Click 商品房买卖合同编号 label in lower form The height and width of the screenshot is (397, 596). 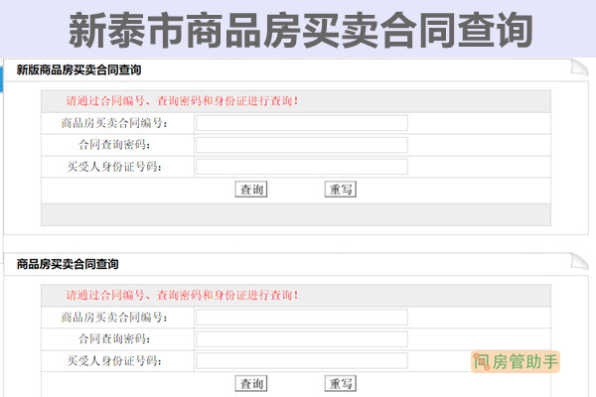(114, 318)
